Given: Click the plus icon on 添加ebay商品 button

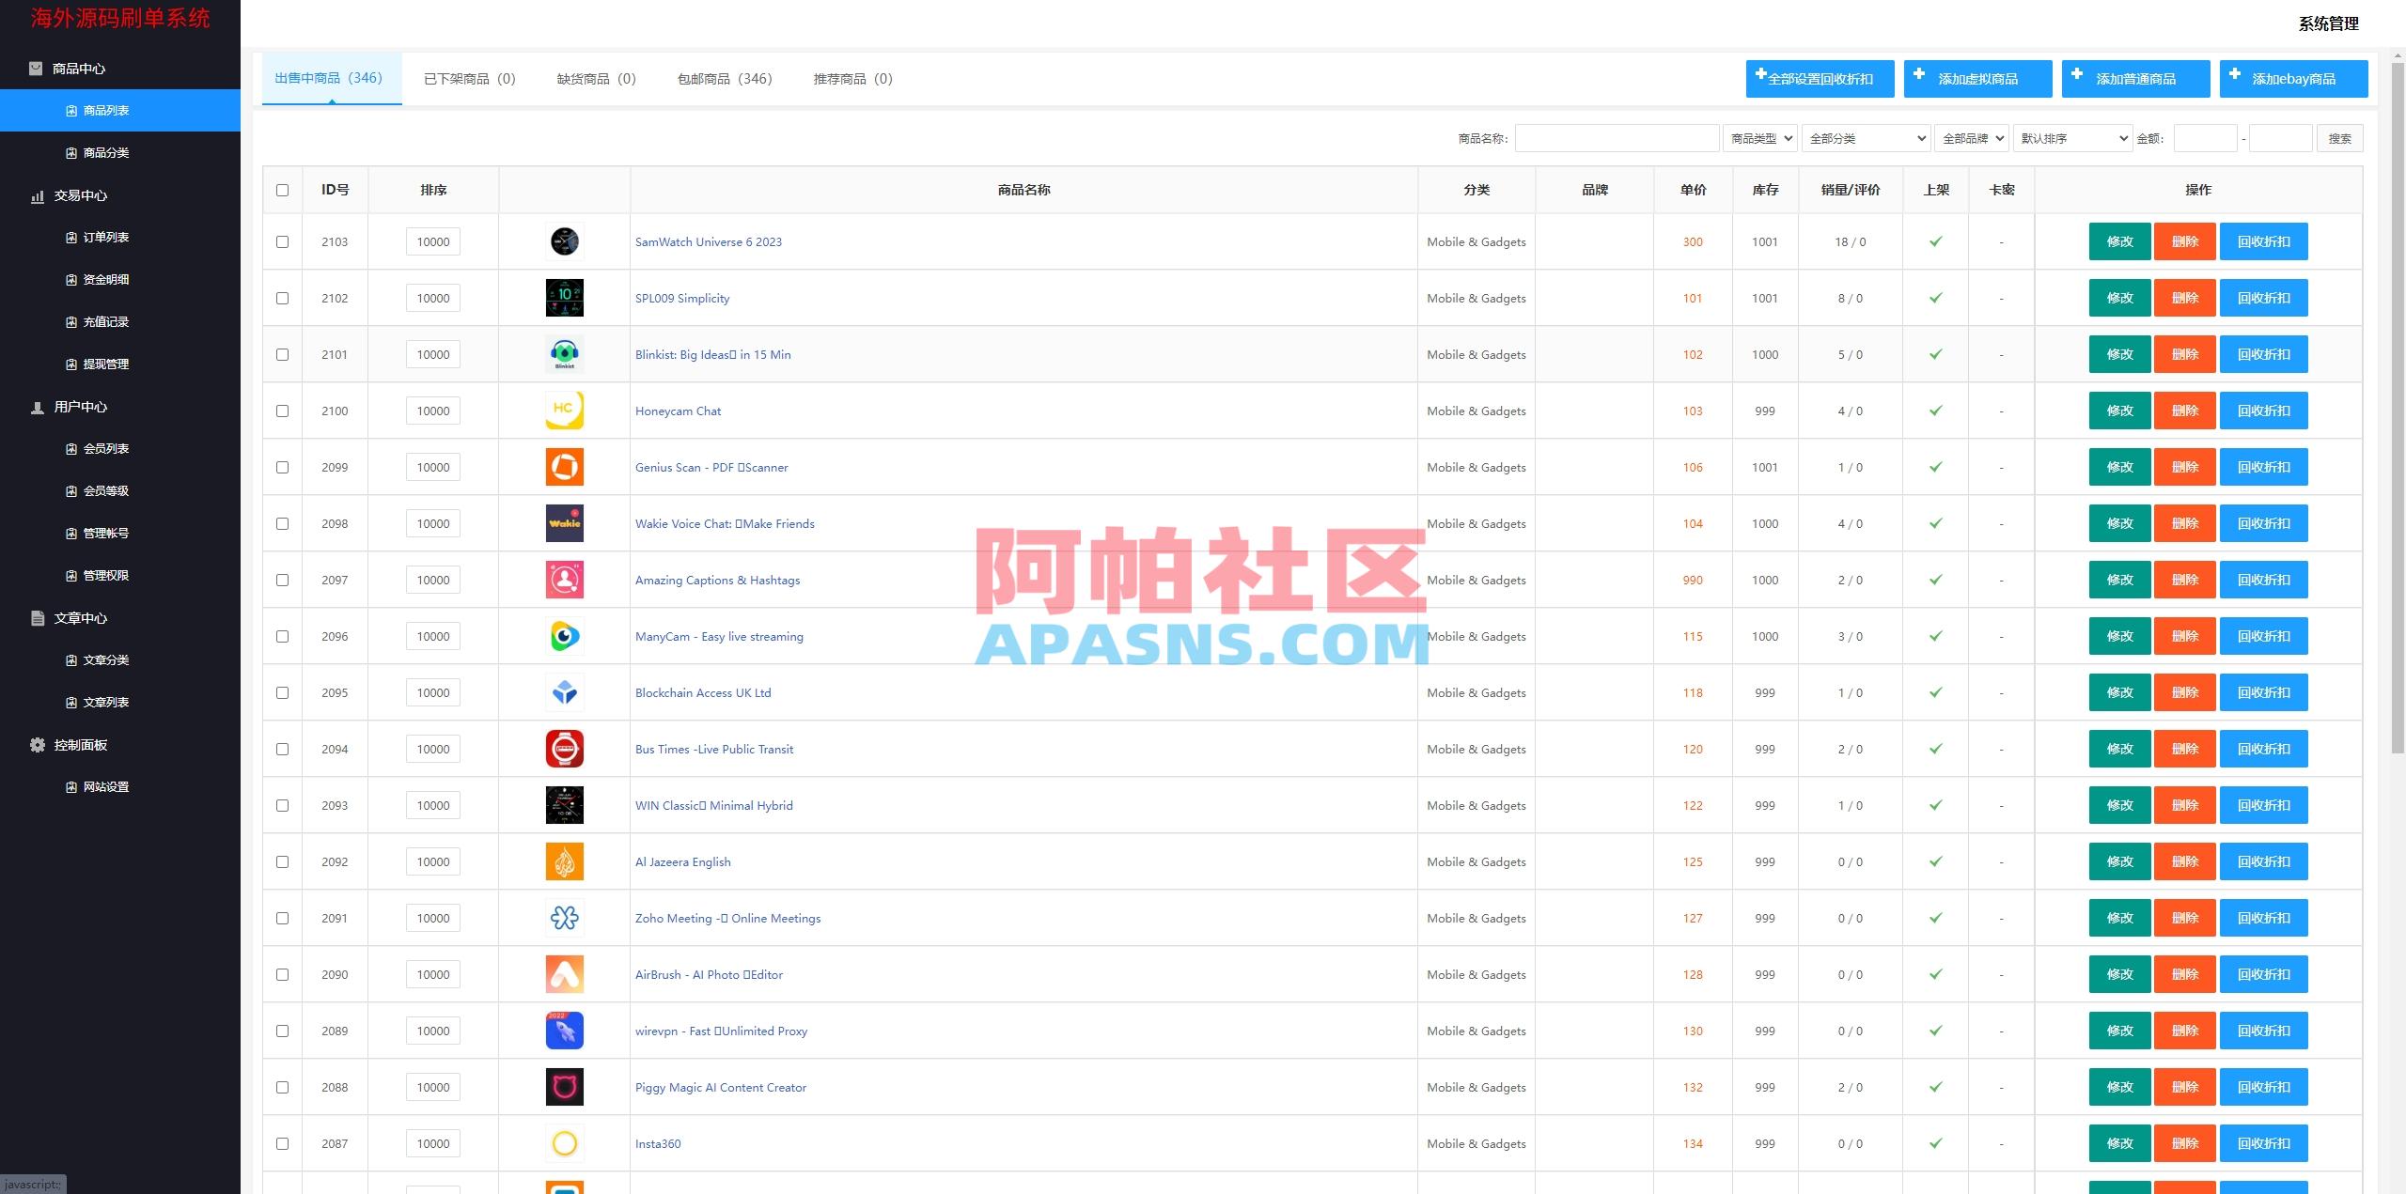Looking at the screenshot, I should tap(2234, 77).
